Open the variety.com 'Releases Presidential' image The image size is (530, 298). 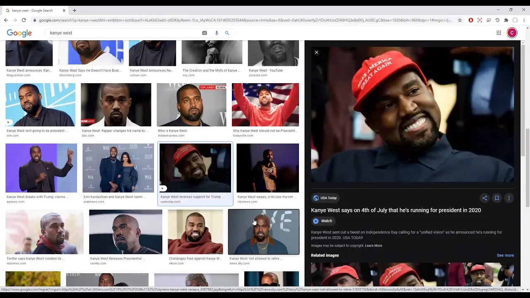coord(125,232)
